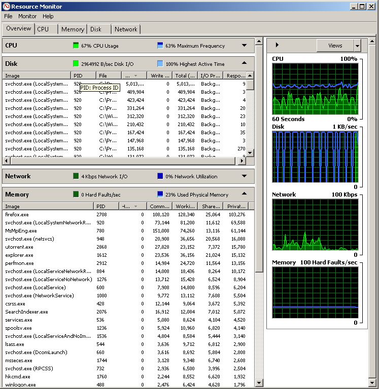
Task: Sort Disk table by PID column
Action: [x=84, y=75]
